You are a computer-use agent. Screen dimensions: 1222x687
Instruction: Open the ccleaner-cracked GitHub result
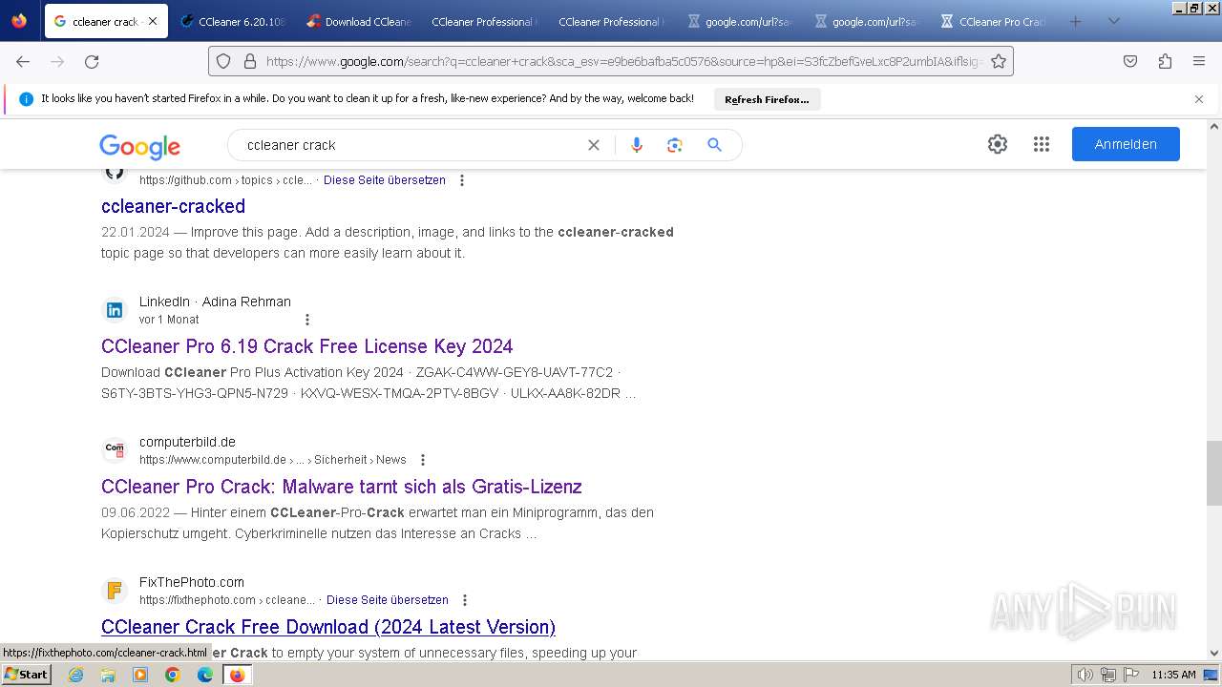click(173, 206)
